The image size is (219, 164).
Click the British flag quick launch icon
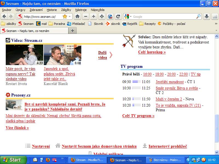tap(54, 160)
